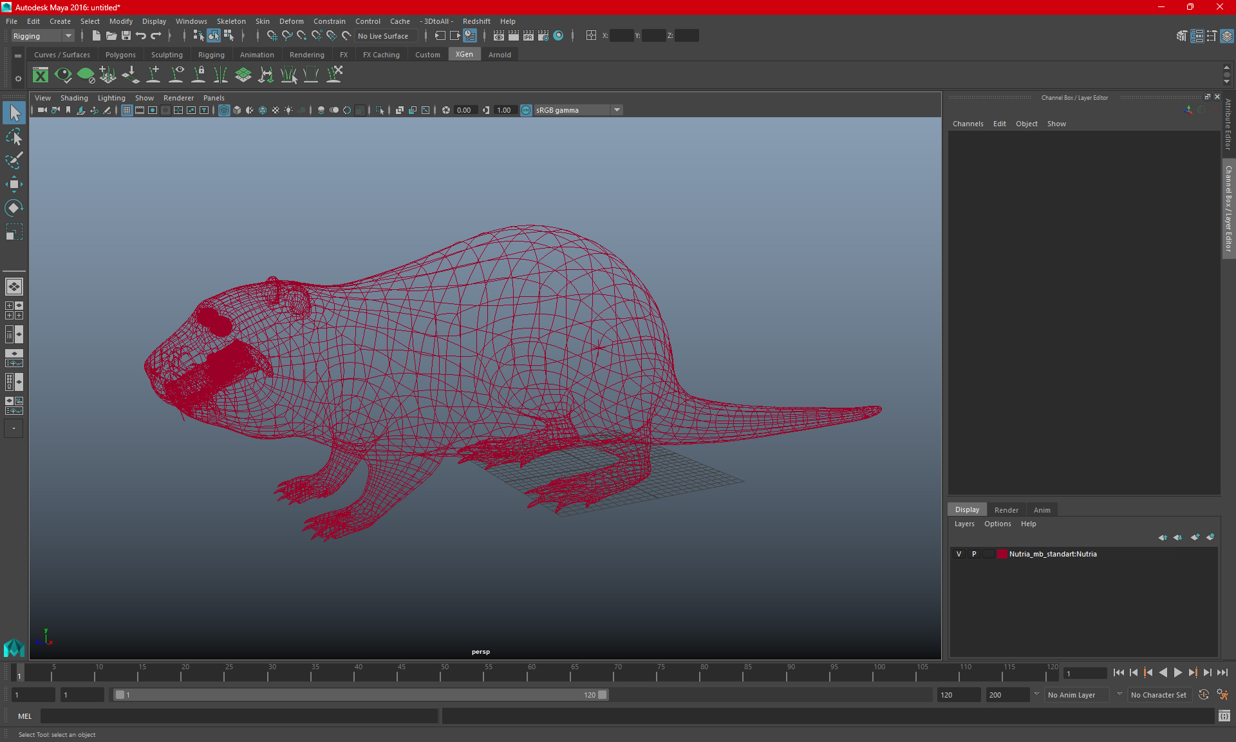This screenshot has width=1236, height=742.
Task: Click the Nutria layer red color swatch
Action: [x=1002, y=554]
